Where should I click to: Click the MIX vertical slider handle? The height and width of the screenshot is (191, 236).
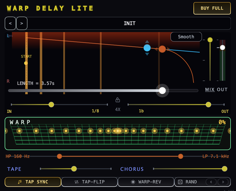[x=210, y=40]
